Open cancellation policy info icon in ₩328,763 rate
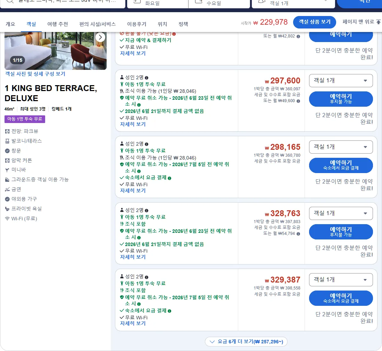The height and width of the screenshot is (351, 382). coord(139,238)
